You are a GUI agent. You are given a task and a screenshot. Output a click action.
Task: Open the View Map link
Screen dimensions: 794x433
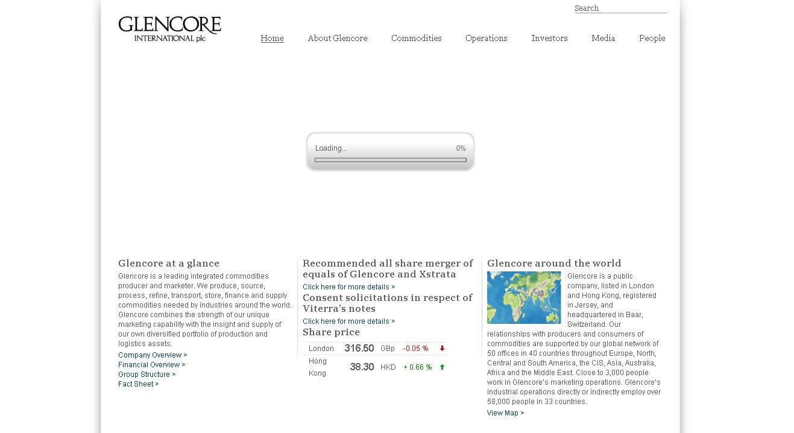point(506,413)
